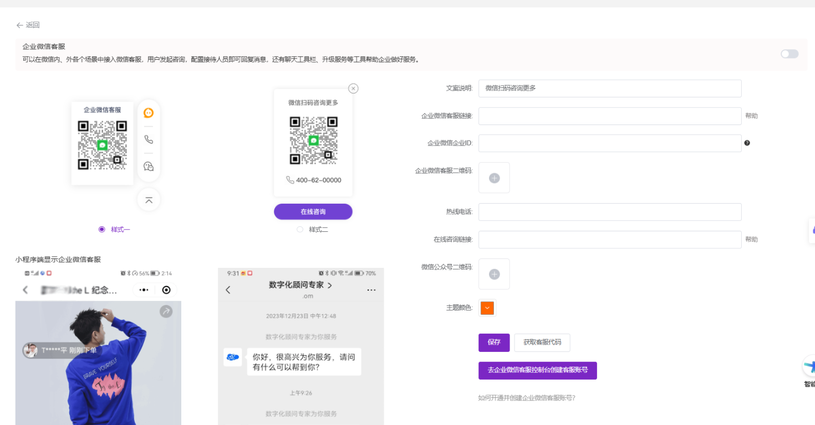Click the 热线电话 input field
This screenshot has height=425, width=815.
pos(610,212)
